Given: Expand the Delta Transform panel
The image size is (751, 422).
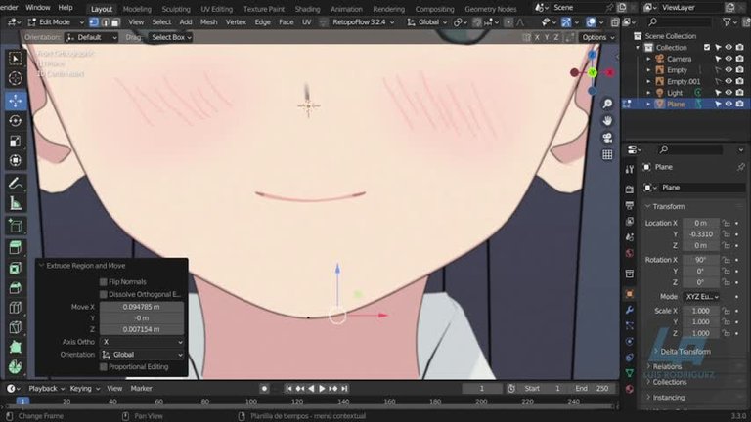Looking at the screenshot, I should [x=685, y=352].
